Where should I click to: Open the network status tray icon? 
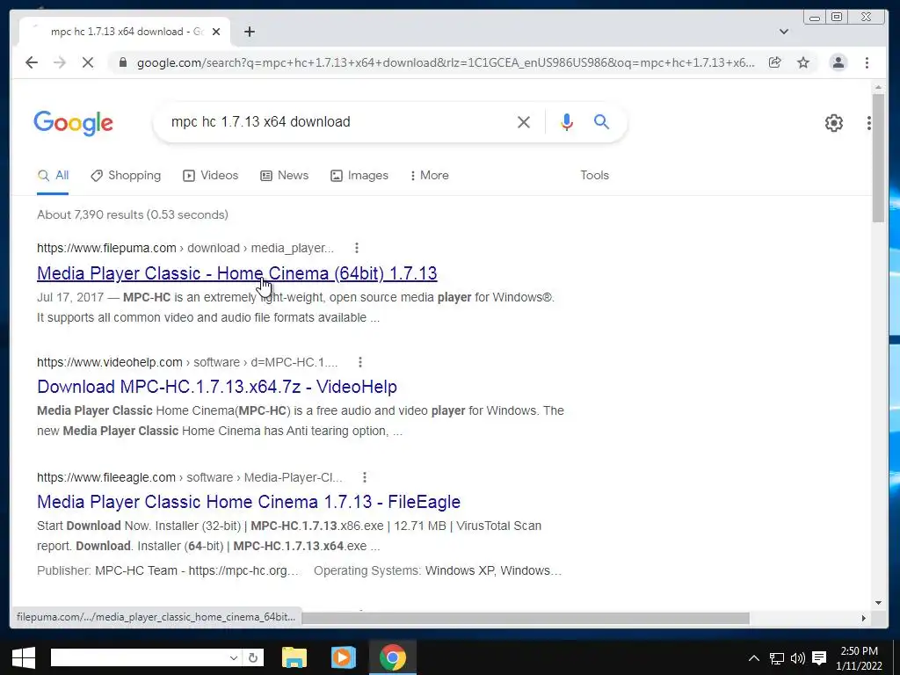tap(777, 658)
